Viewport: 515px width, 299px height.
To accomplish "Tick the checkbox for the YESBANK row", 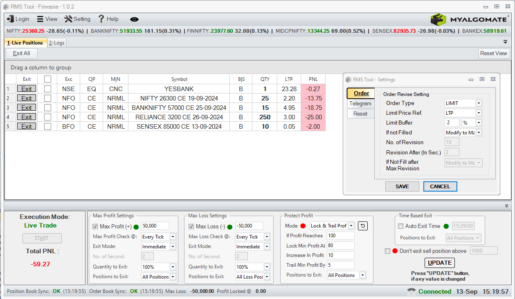I will coord(48,89).
